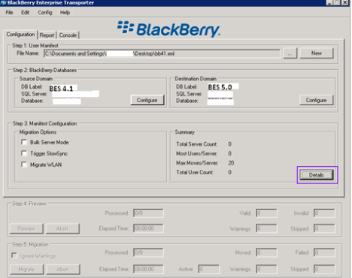Click the Moved count field

[266, 252]
